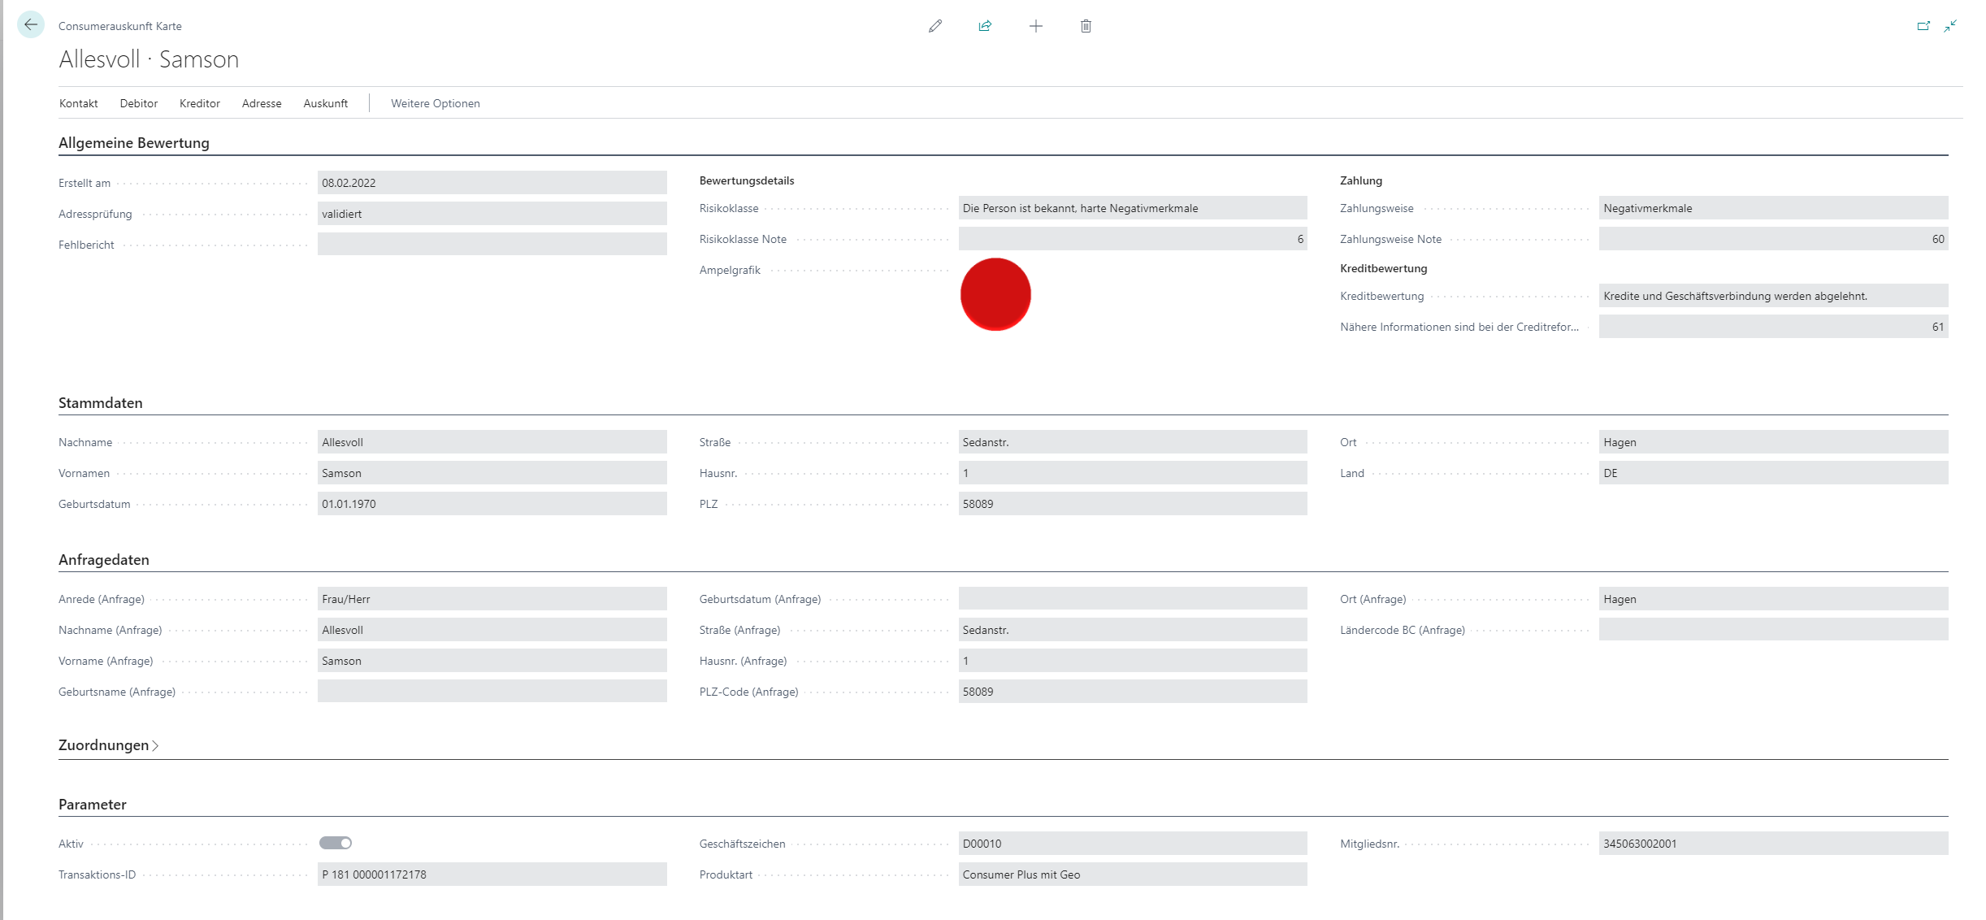This screenshot has width=1986, height=920.
Task: Open the Kreditor menu
Action: point(200,103)
